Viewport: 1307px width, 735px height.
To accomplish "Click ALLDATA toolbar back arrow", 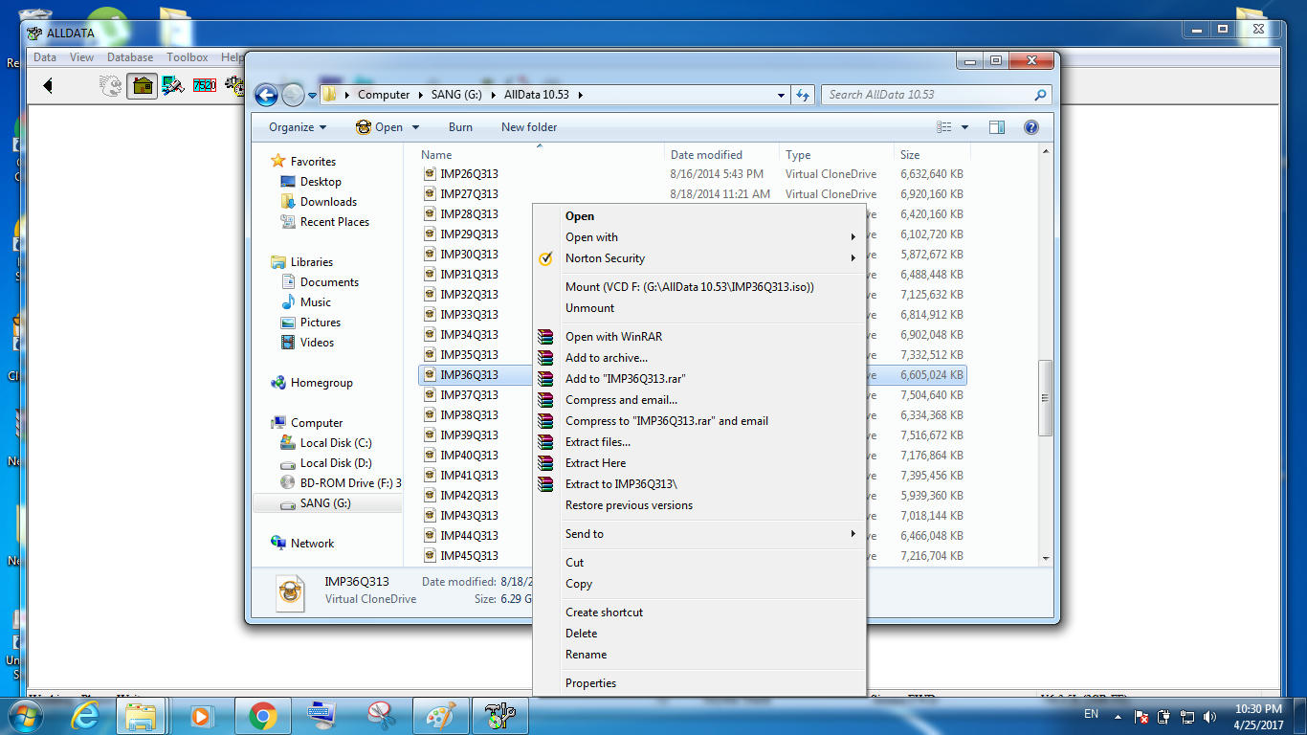I will (x=47, y=86).
